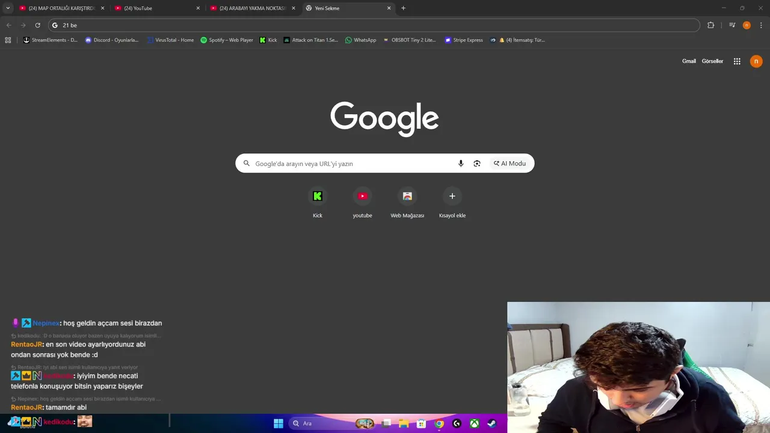Go forward in browser history
This screenshot has height=433, width=770.
click(x=23, y=25)
